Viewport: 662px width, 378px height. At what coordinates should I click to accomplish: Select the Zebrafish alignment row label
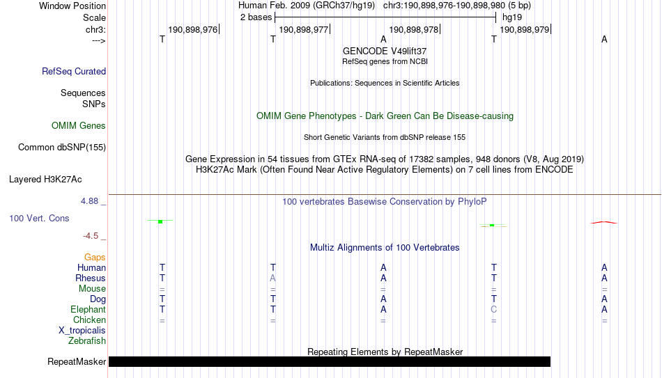point(87,340)
